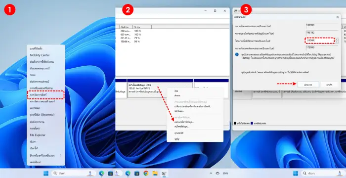Click the ENG language indicator in tray
Screen dimensions: 346x178
click(225, 174)
